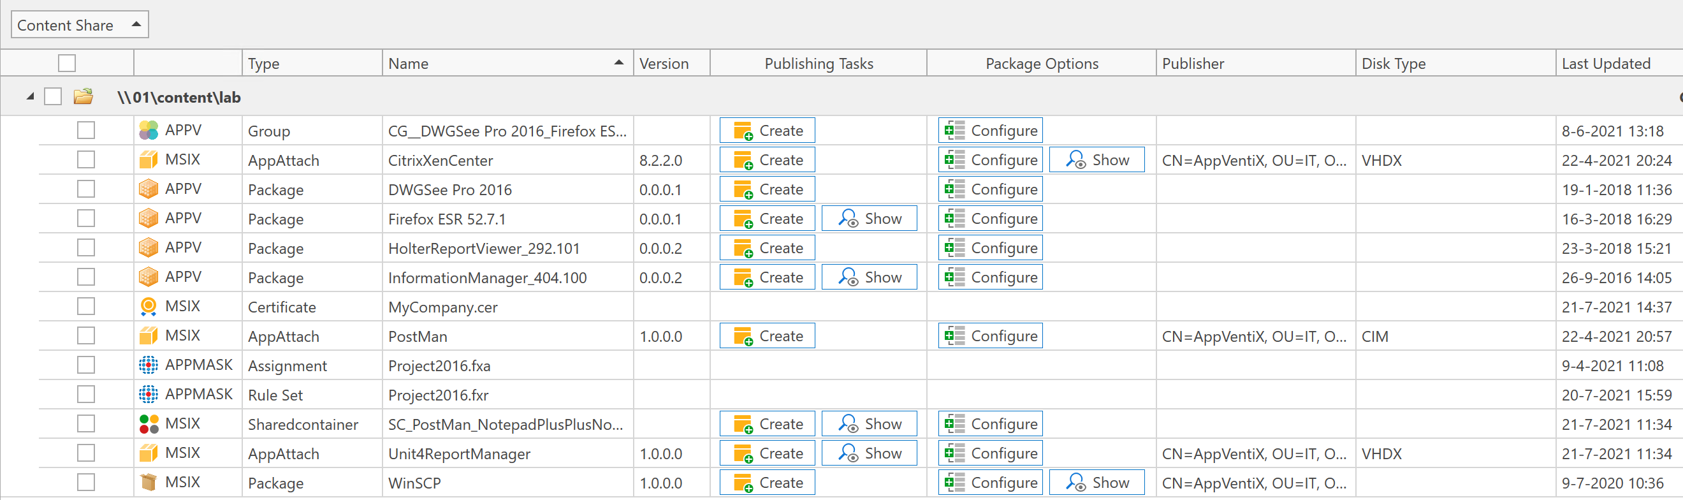Click the WinSCP MSIX package box icon
The width and height of the screenshot is (1683, 500).
coord(149,482)
